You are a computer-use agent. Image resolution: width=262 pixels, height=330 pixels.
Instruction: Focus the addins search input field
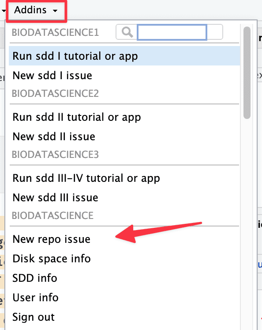click(172, 32)
